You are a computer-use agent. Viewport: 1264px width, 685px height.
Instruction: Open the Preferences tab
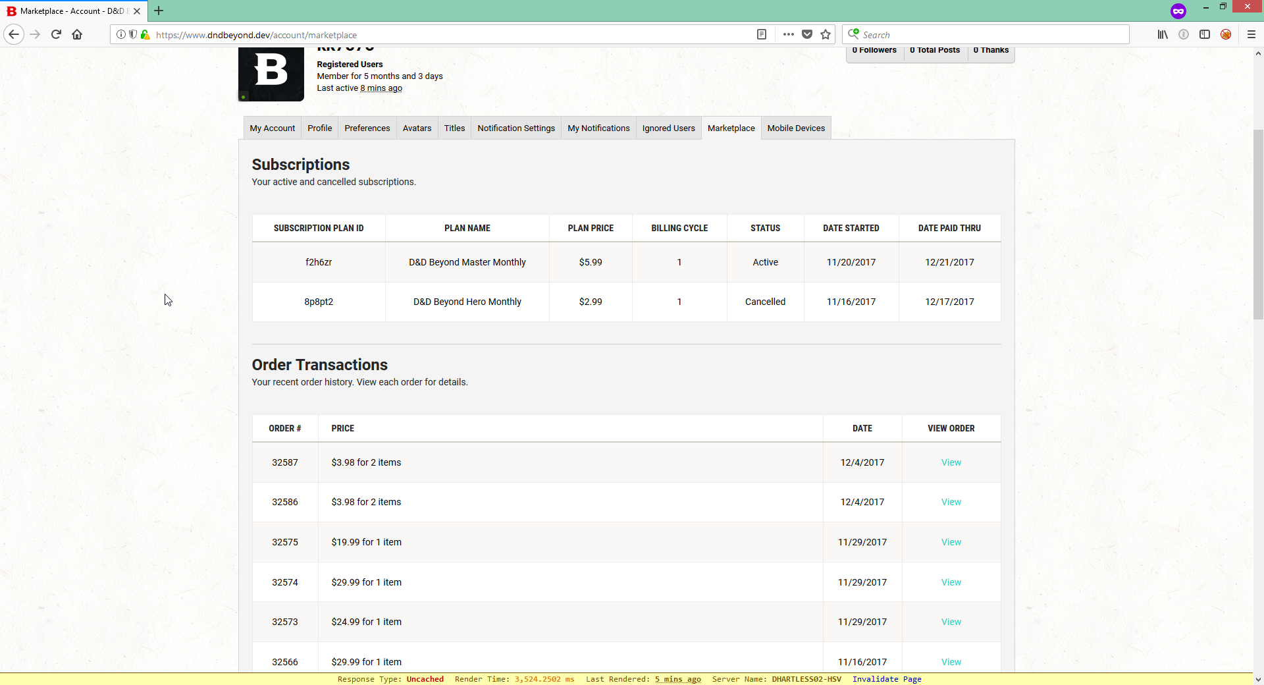tap(367, 128)
